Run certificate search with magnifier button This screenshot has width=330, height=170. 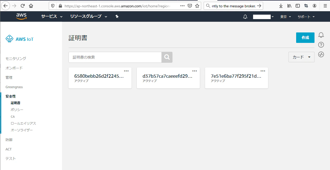click(x=167, y=57)
